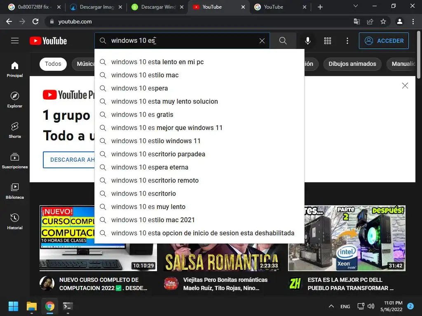Open 'NUEVO CURSO COMPLETO DE COMPUTACION 2022' title

click(x=103, y=284)
